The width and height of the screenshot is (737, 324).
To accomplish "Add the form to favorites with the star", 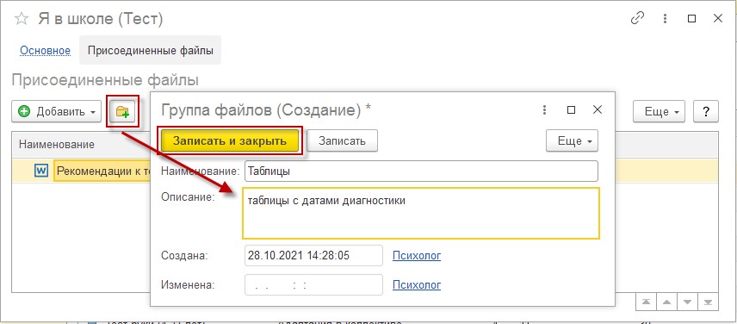I will (x=21, y=19).
